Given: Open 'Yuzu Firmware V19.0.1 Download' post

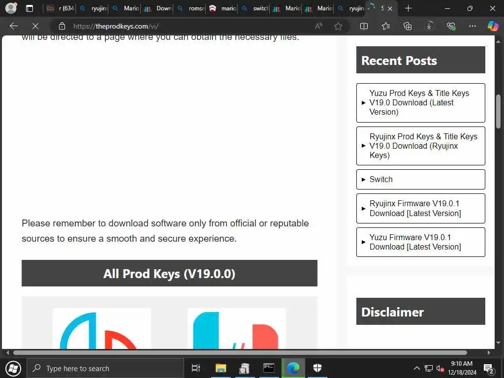Looking at the screenshot, I should click(420, 242).
